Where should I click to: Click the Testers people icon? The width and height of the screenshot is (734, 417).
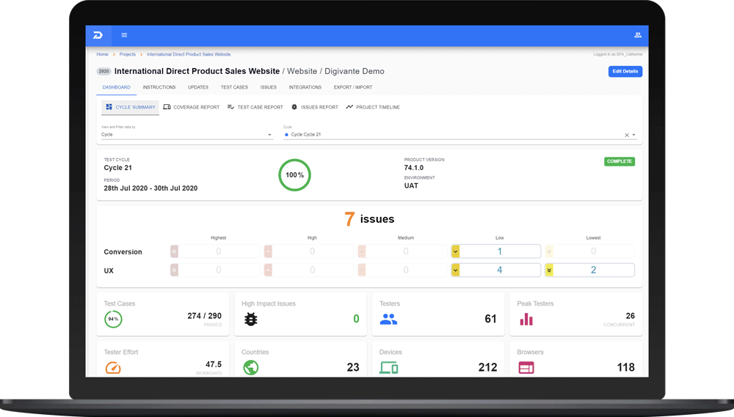[x=388, y=320]
